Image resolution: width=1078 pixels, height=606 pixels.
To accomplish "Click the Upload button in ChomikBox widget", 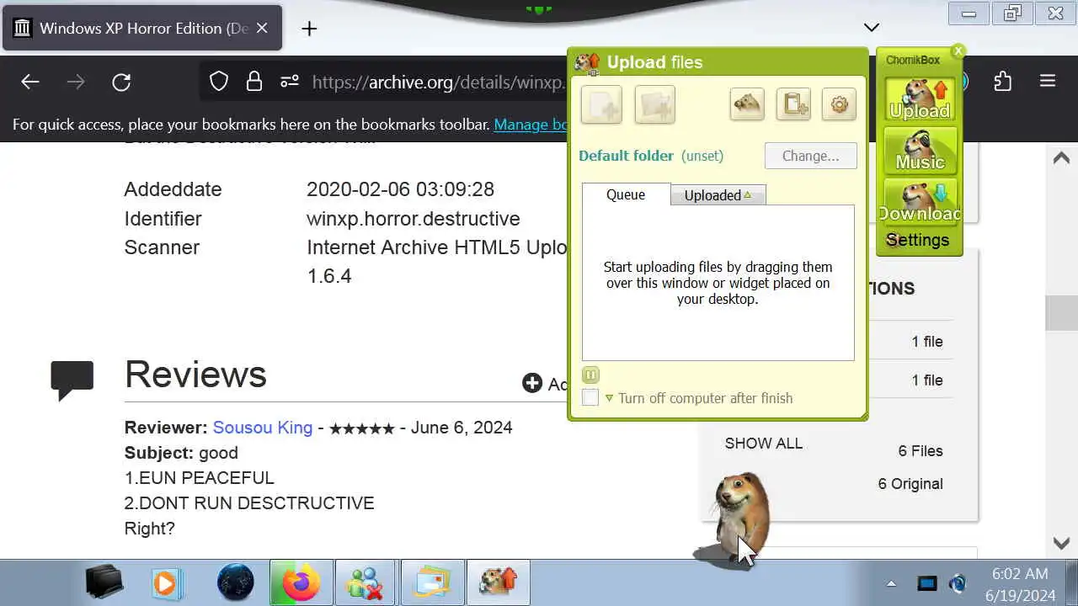I will tap(920, 99).
